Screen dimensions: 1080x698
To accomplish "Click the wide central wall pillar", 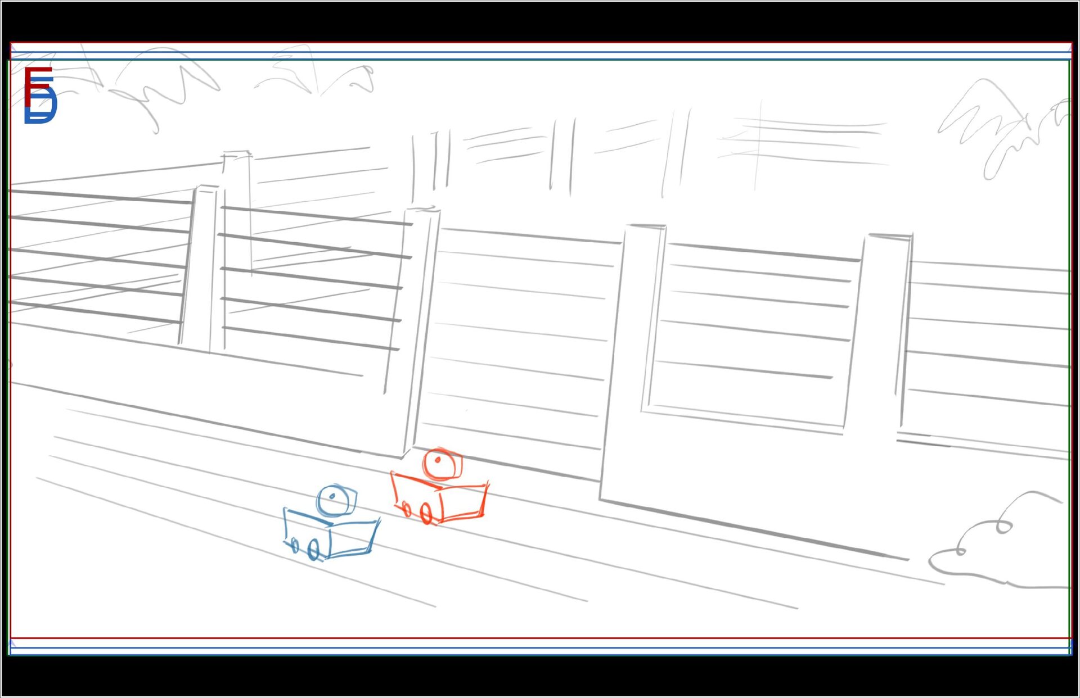I will 630,360.
